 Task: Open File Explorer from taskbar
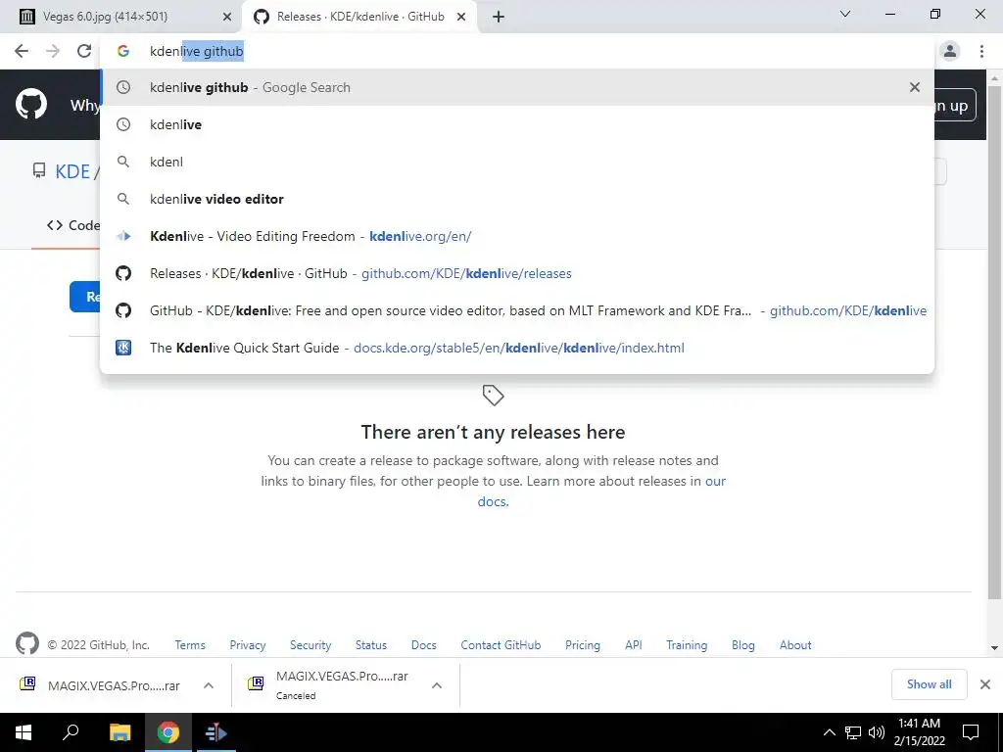(119, 732)
